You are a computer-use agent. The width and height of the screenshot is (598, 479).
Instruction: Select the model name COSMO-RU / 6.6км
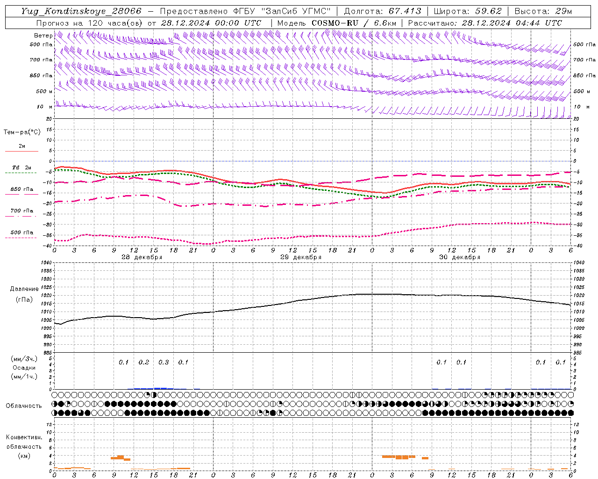click(354, 23)
